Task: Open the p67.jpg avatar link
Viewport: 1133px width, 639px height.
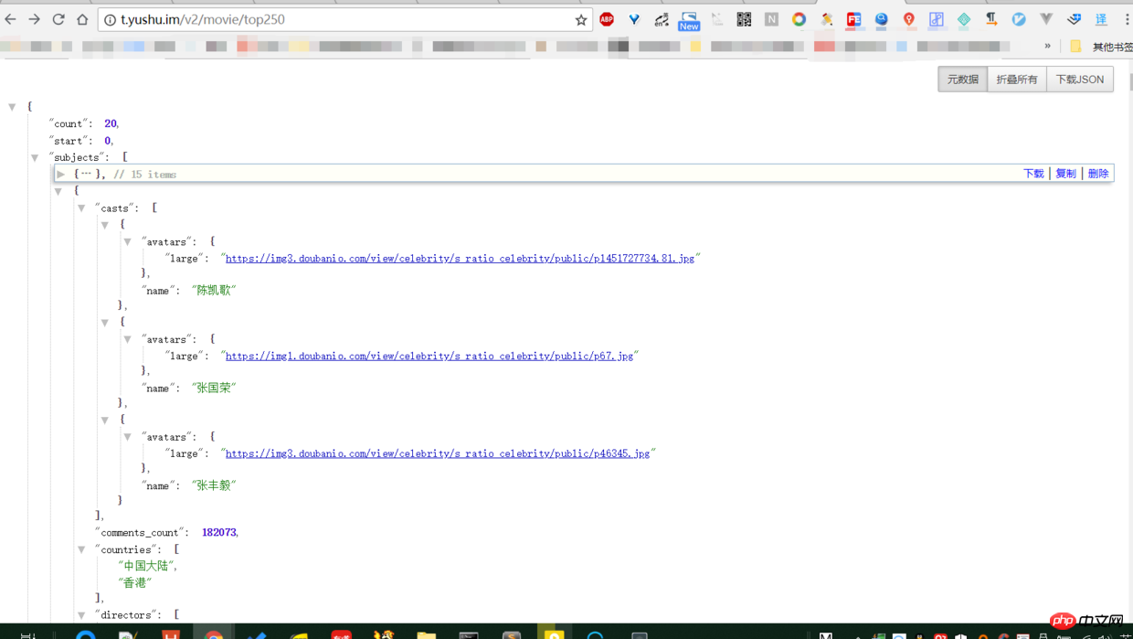Action: tap(429, 357)
